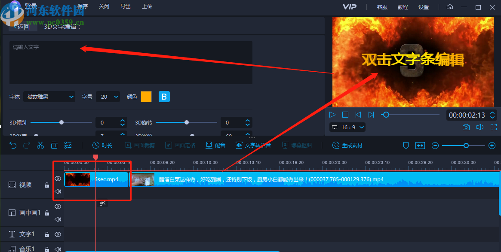Adjust the 3D旋转 rotation slider
Screen dimensions: 501x252
[186, 122]
